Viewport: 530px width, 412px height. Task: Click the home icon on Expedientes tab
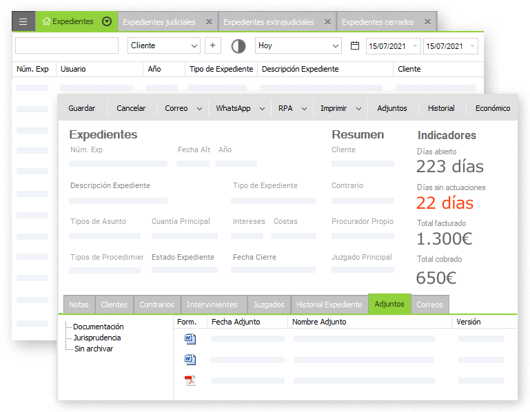coord(46,21)
